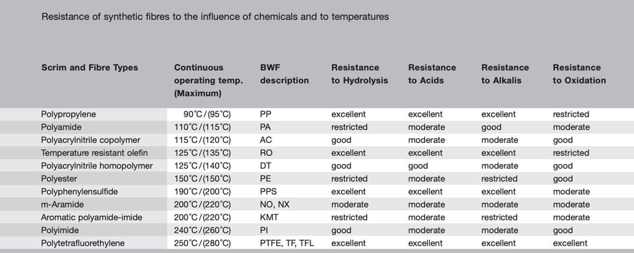Select the 'BWF description' column header
This screenshot has height=253, width=634.
click(x=284, y=74)
